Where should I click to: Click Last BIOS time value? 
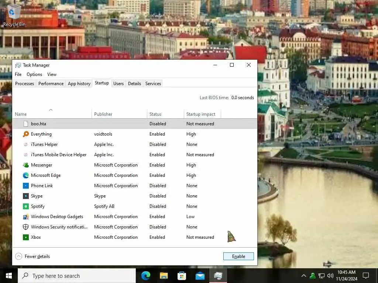coord(243,98)
